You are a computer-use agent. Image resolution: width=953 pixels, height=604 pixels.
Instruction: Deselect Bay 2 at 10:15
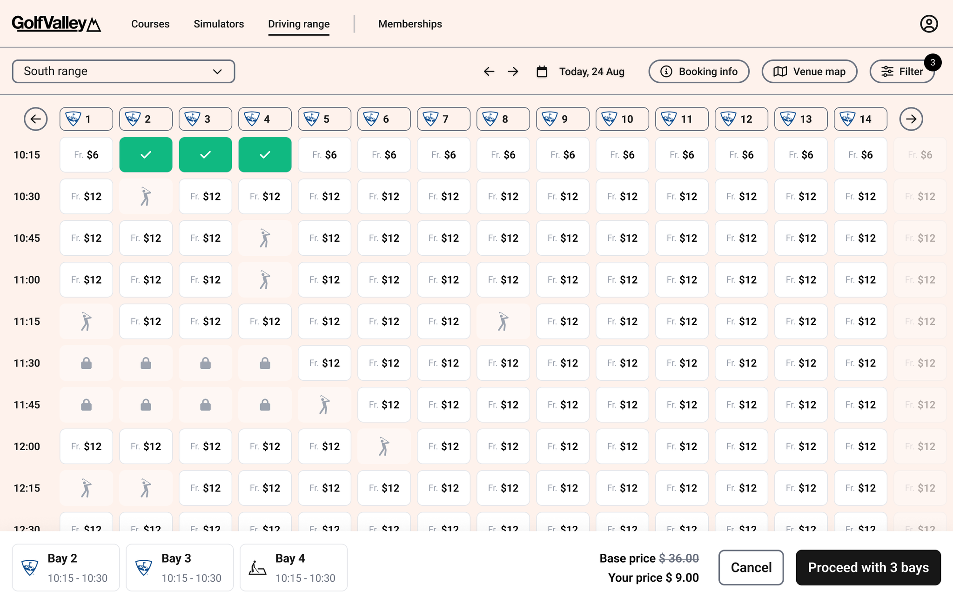pyautogui.click(x=146, y=155)
